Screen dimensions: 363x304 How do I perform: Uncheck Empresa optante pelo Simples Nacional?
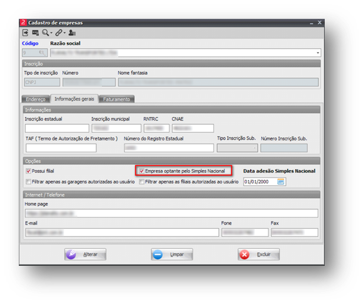141,171
